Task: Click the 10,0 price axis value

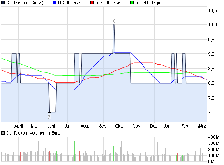Action: 212,25
